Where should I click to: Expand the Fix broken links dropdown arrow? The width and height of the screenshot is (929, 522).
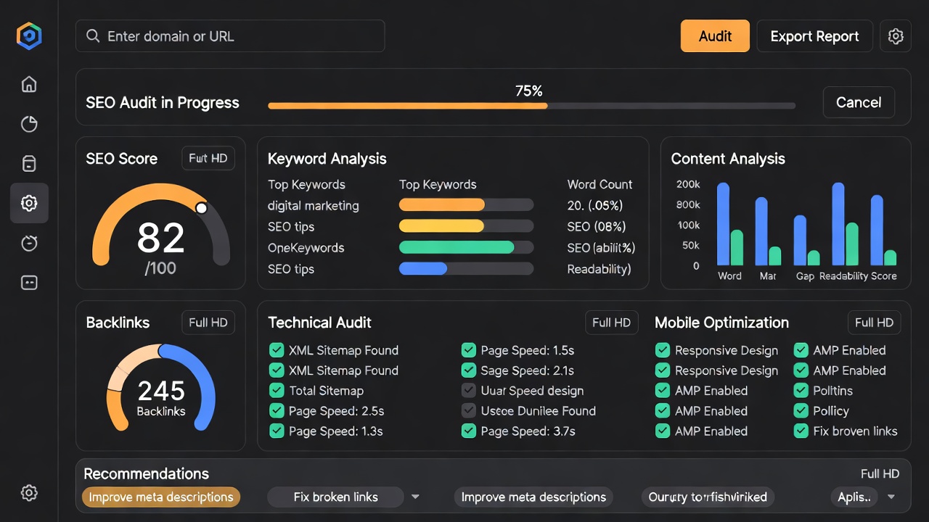pyautogui.click(x=415, y=497)
